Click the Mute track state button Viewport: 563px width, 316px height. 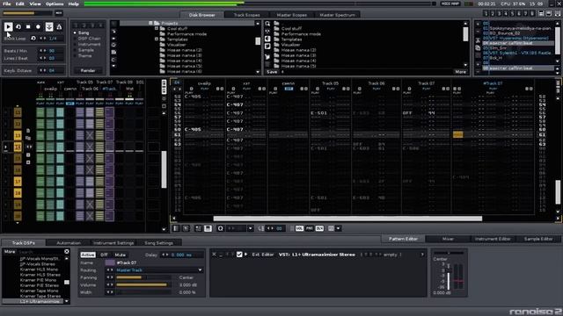pyautogui.click(x=121, y=255)
